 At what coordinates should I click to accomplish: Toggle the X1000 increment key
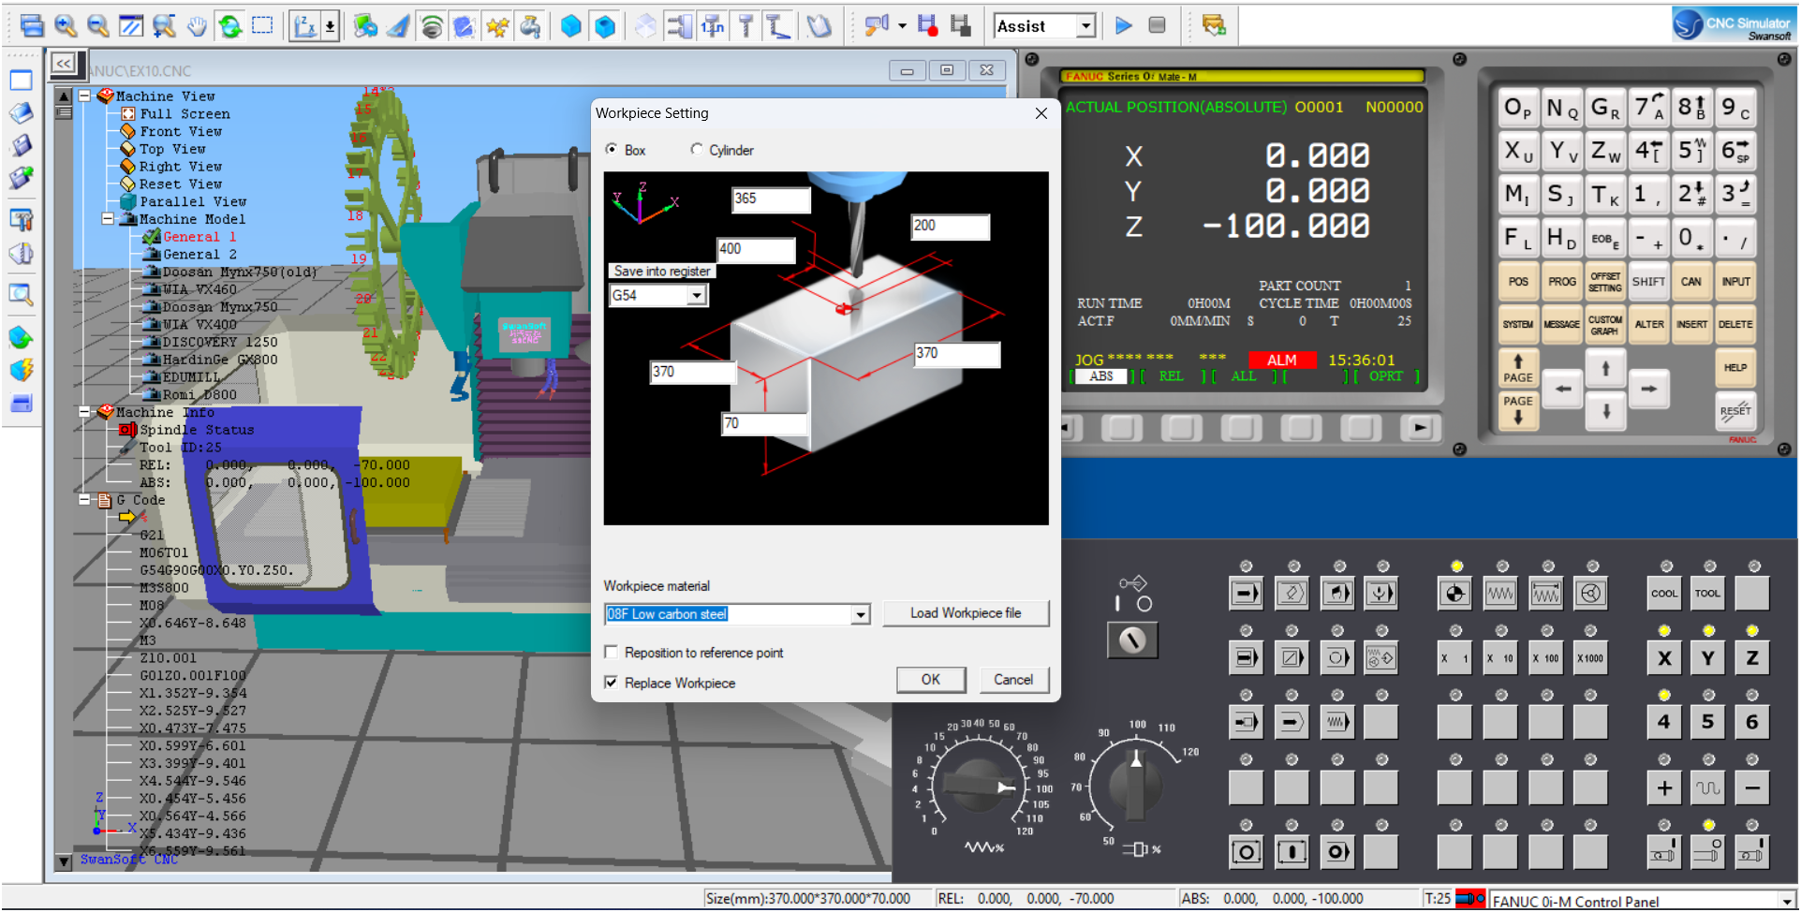tap(1590, 657)
